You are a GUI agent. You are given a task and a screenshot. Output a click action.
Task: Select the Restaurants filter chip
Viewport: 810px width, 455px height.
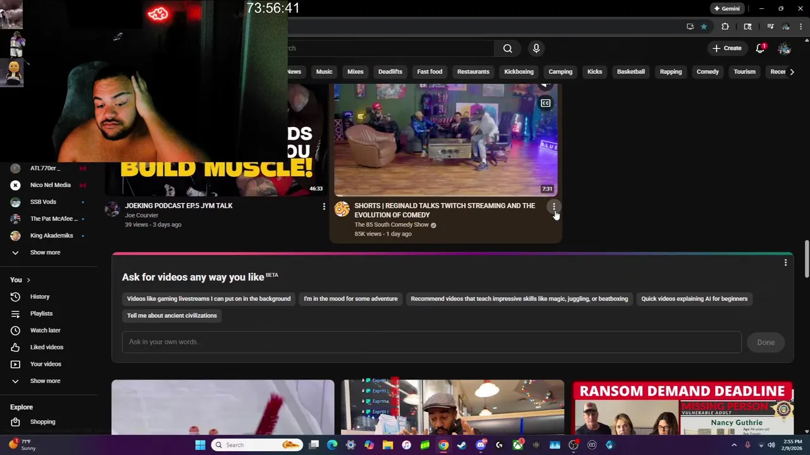pyautogui.click(x=473, y=72)
